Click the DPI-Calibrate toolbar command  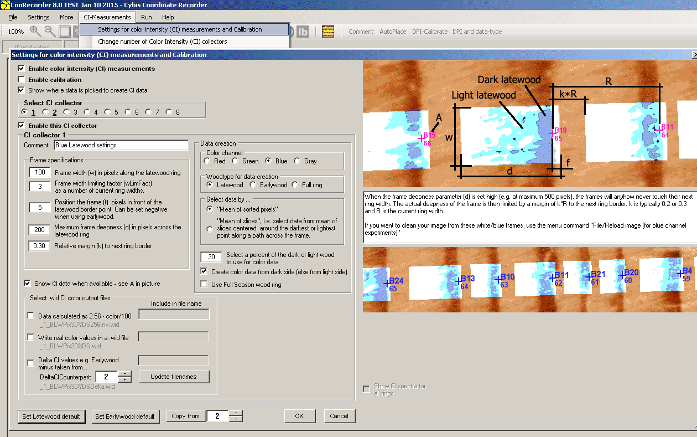(x=430, y=32)
